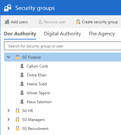This screenshot has width=121, height=135.
Task: Open The Agency tab
Action: (102, 34)
